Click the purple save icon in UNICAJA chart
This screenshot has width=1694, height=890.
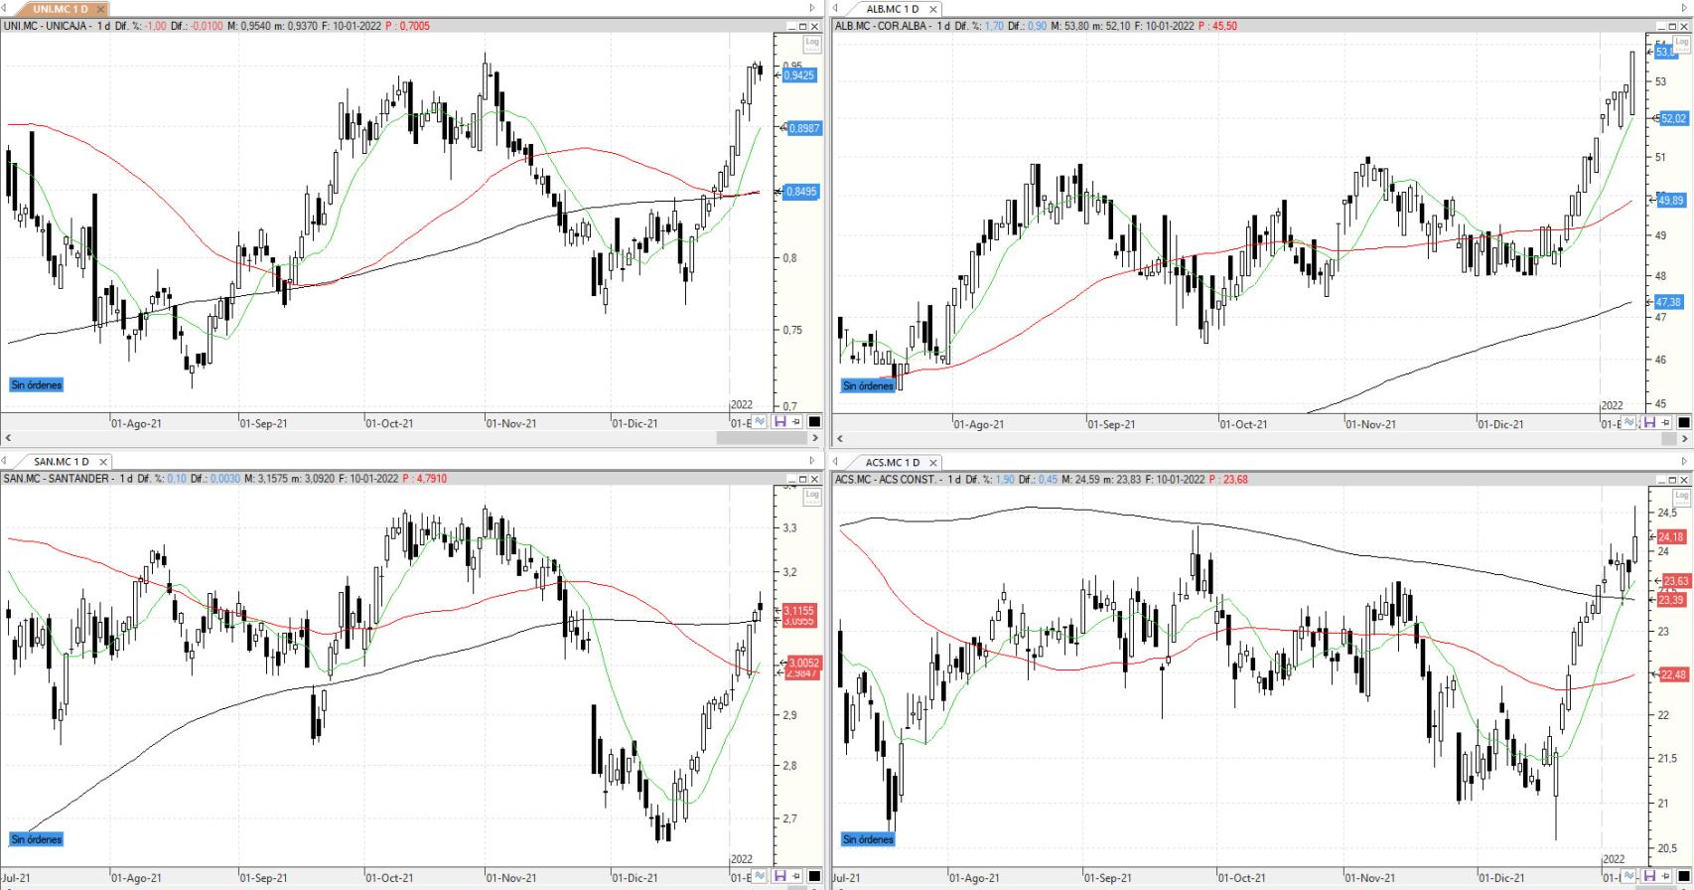click(780, 422)
